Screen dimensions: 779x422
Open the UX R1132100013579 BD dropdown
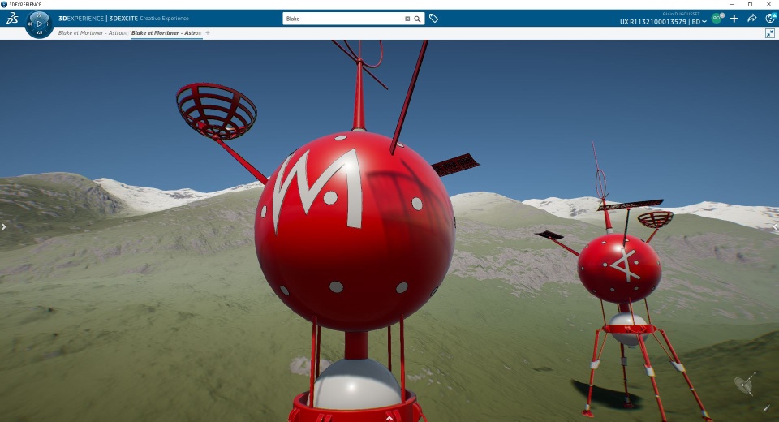(663, 22)
